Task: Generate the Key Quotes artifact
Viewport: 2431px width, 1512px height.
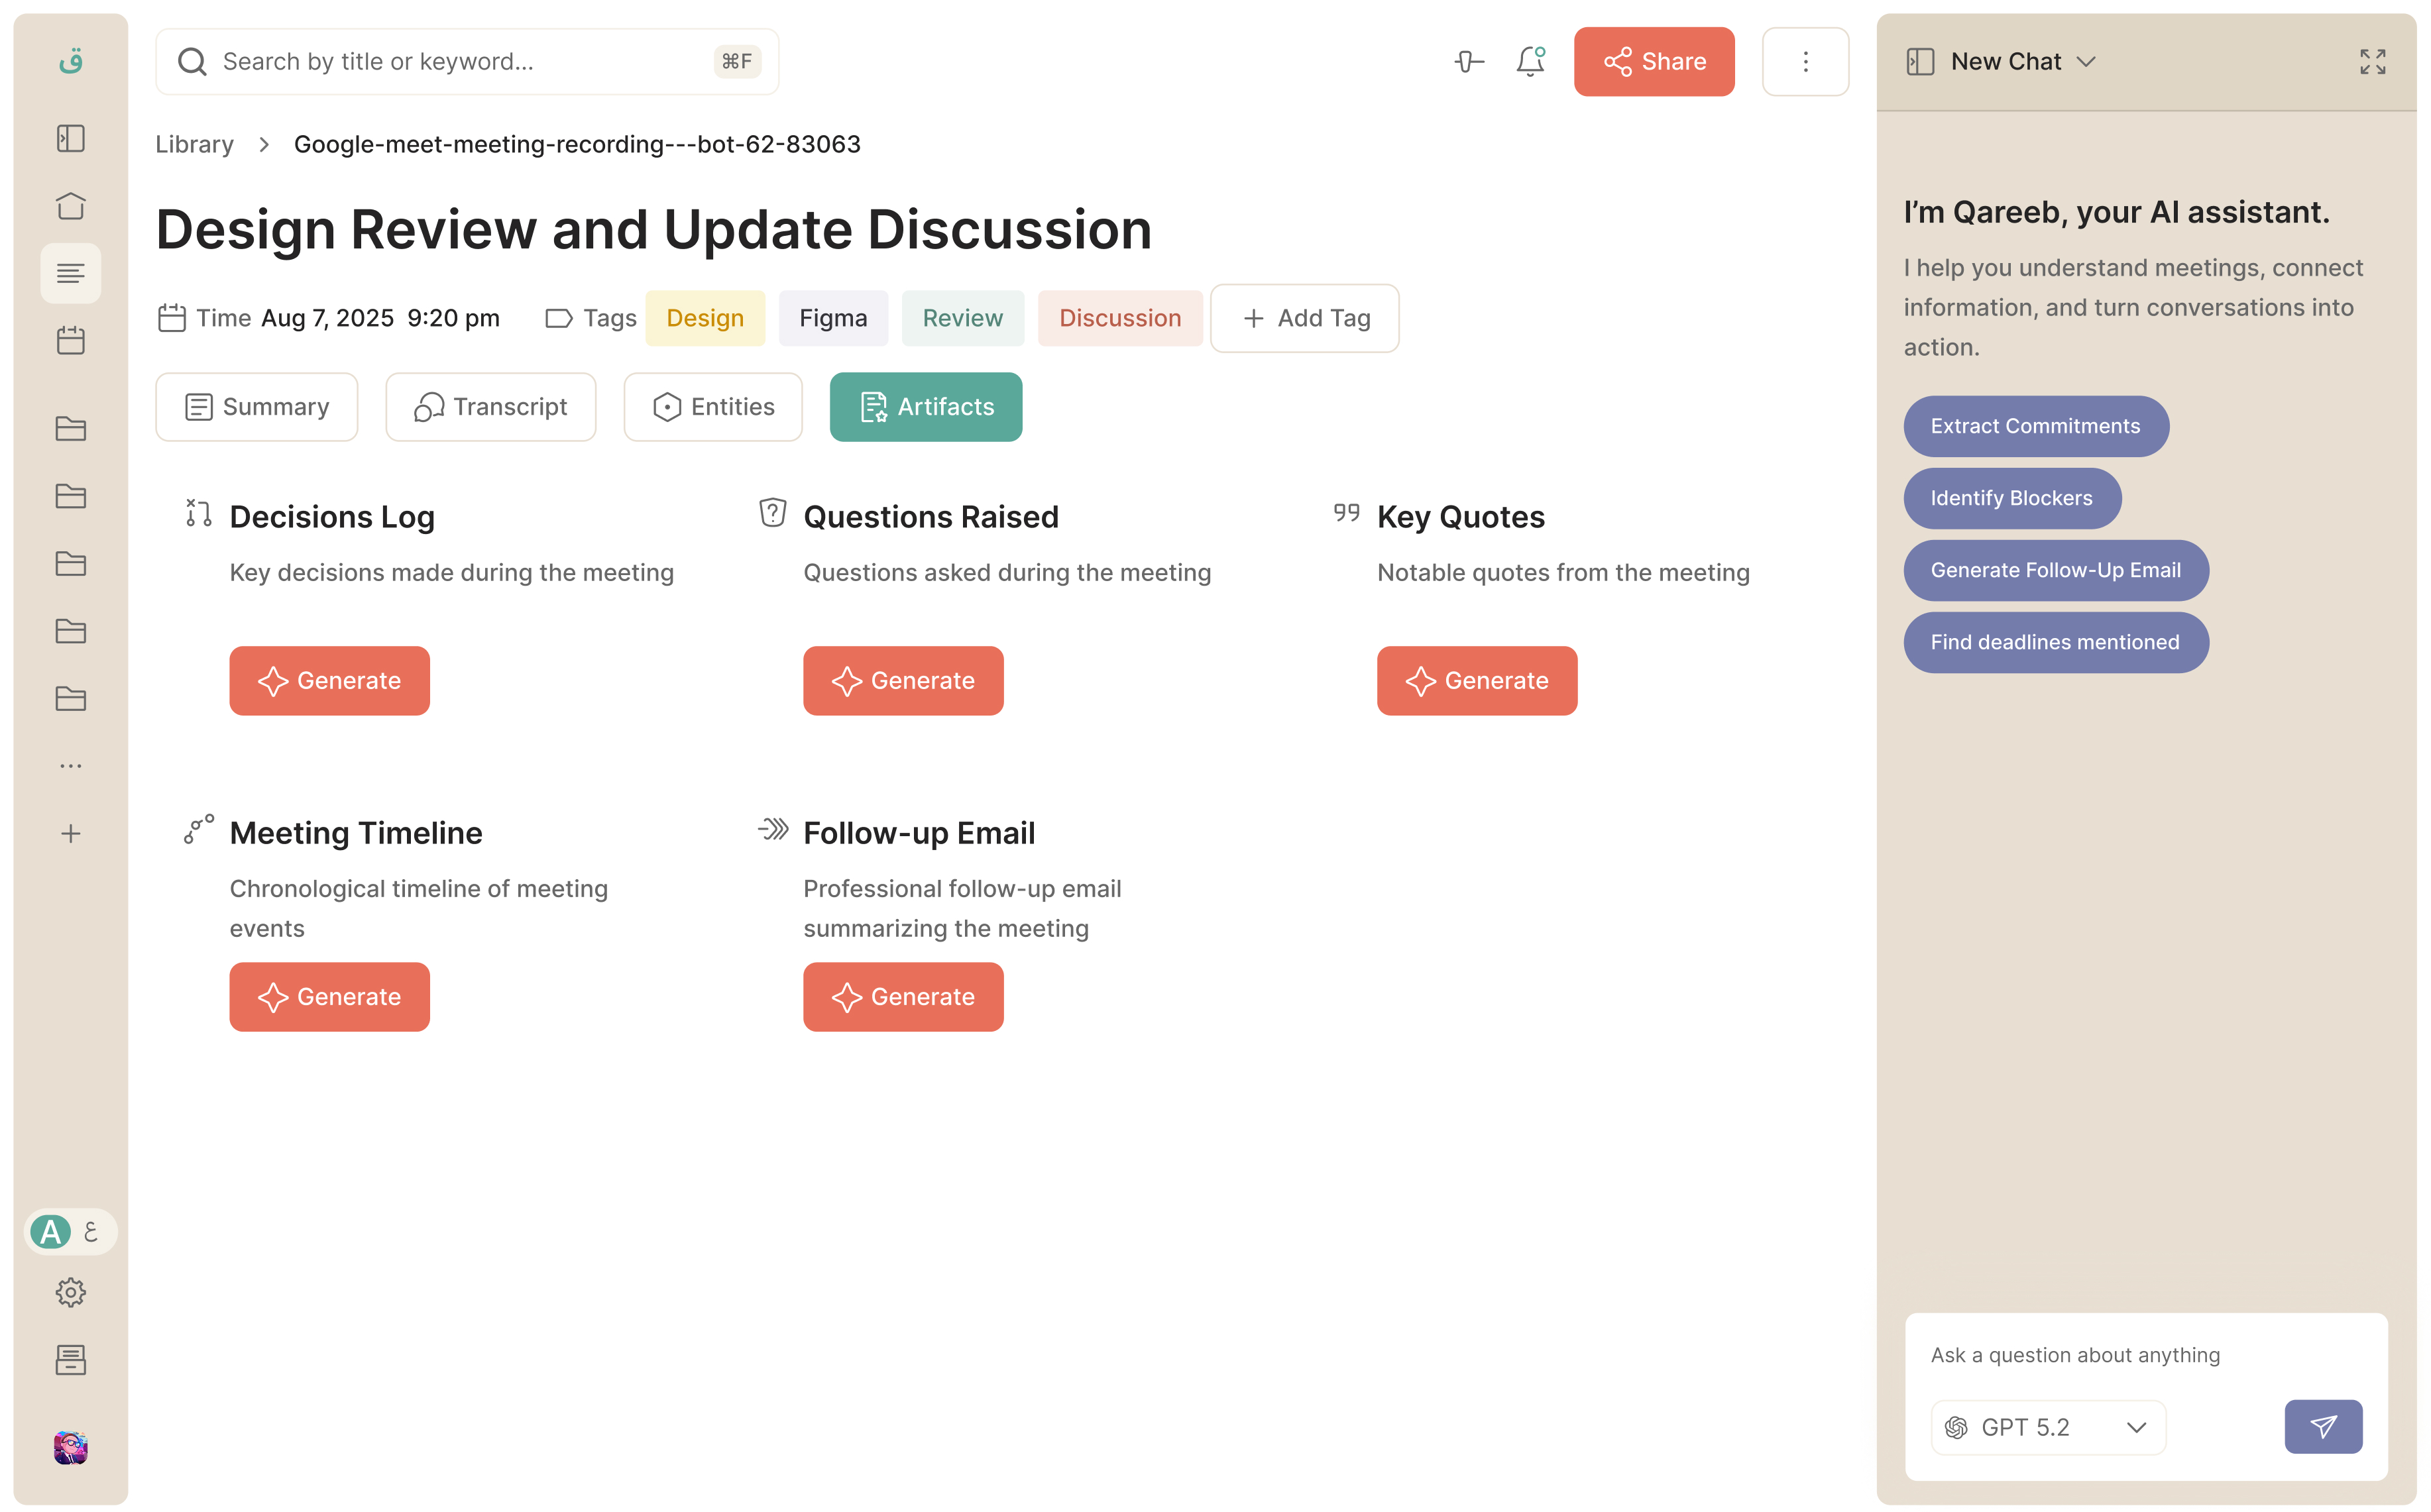Action: (x=1477, y=681)
